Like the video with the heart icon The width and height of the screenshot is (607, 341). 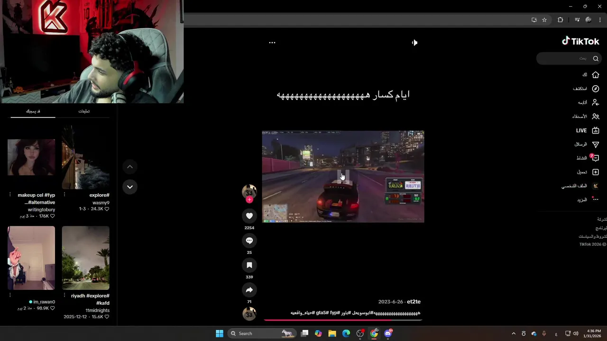249,216
